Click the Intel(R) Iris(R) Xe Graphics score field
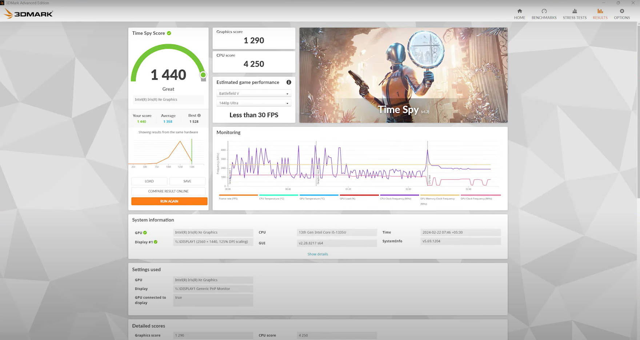The image size is (640, 340). (168, 100)
